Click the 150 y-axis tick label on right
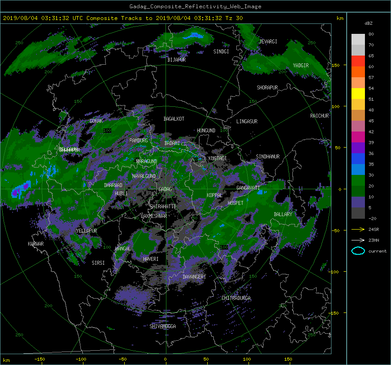This screenshot has width=391, height=365. coord(336,65)
